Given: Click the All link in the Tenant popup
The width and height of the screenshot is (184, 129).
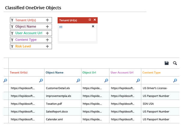Looking at the screenshot, I should [61, 27].
